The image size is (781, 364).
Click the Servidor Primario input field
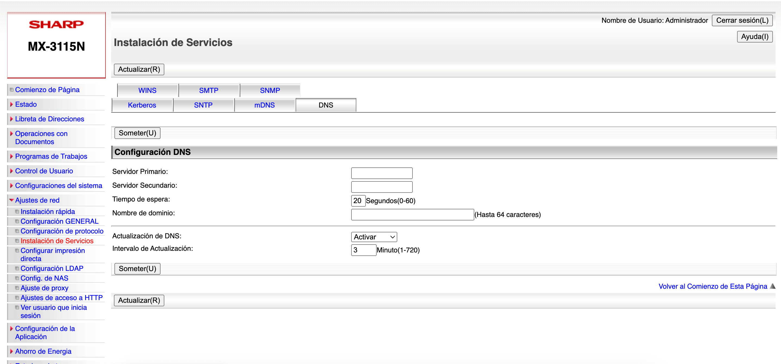pos(381,173)
